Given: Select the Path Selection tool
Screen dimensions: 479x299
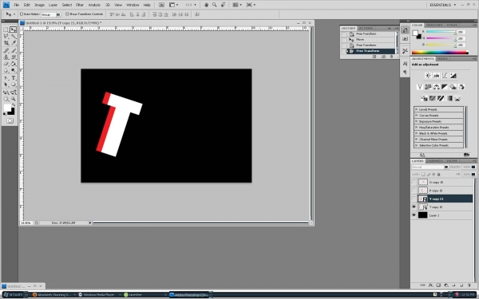Looking at the screenshot, I should (6, 85).
